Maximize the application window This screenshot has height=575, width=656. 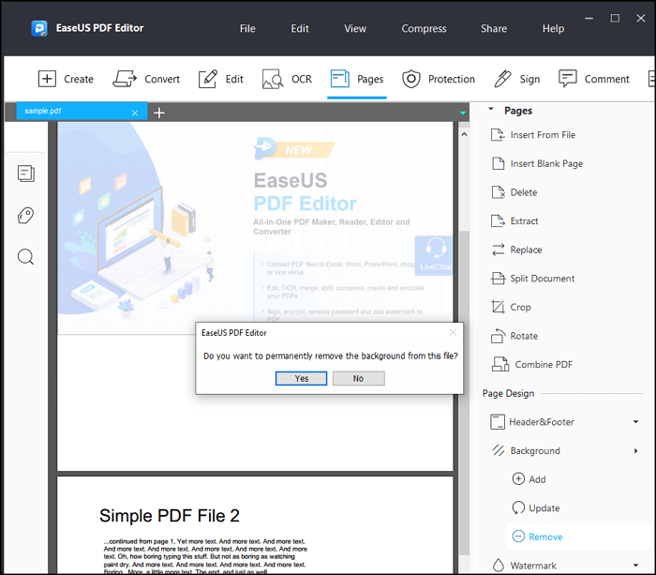(x=615, y=18)
